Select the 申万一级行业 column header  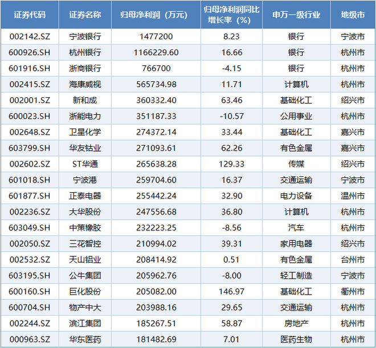tap(296, 15)
